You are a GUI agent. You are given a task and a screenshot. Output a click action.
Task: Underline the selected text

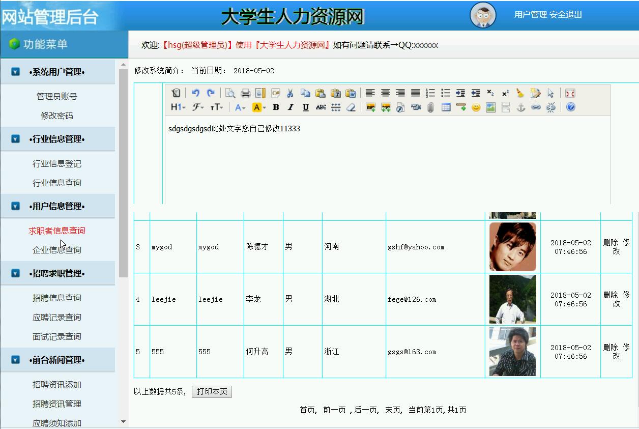(x=306, y=107)
